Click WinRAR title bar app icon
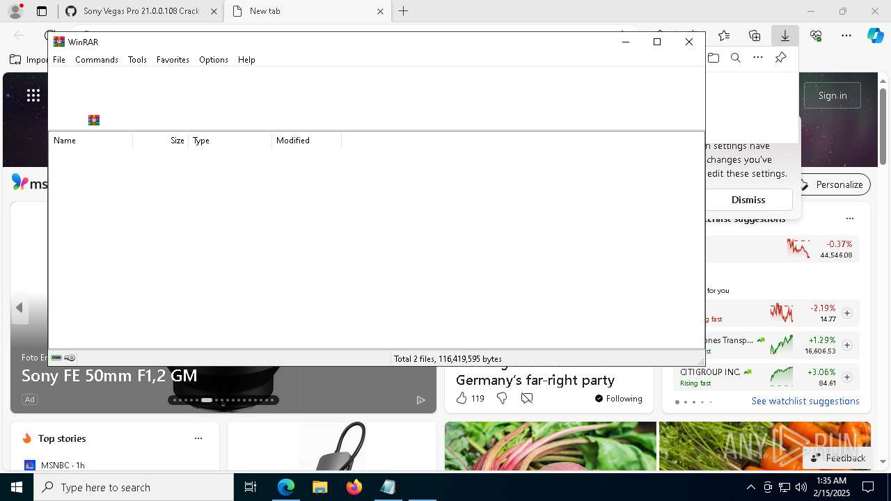 tap(59, 42)
